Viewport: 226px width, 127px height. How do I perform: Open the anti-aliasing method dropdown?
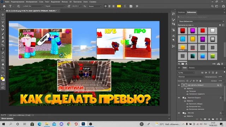click(95, 6)
